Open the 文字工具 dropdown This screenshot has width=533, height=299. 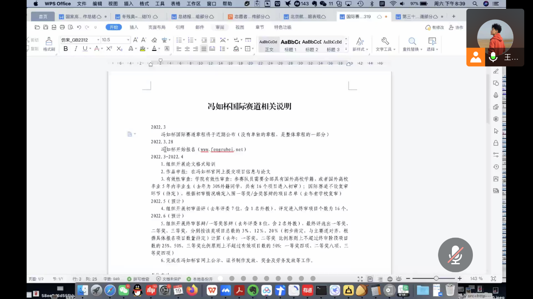click(385, 44)
